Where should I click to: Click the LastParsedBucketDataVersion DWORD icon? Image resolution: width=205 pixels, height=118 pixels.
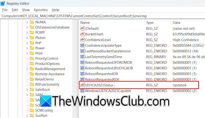tap(82, 51)
